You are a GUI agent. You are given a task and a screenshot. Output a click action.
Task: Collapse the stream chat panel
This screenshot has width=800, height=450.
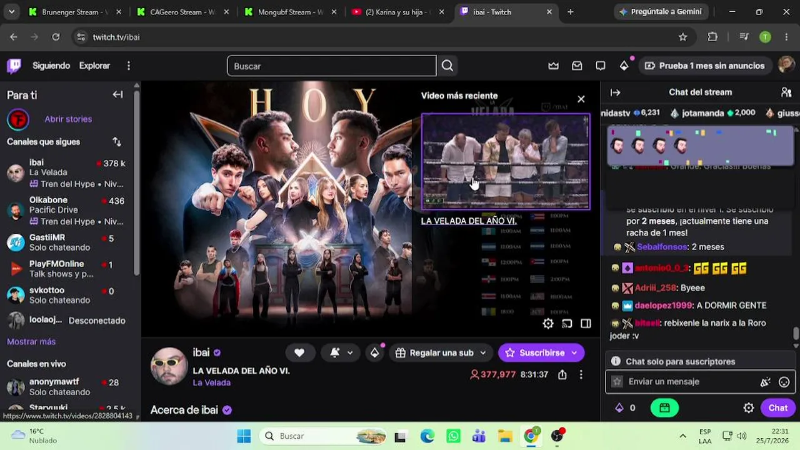tap(616, 92)
